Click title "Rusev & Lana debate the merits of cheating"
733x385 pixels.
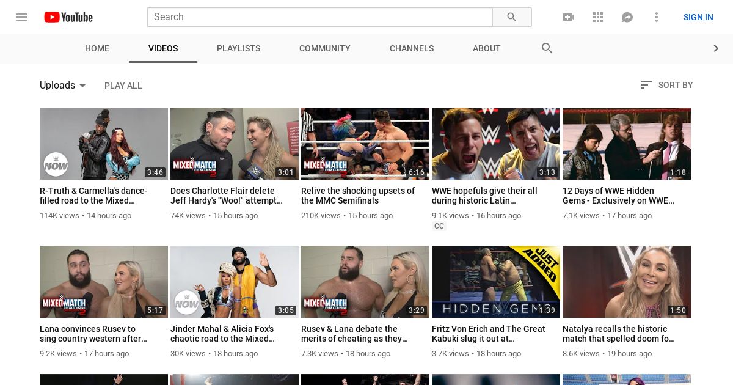(354, 334)
